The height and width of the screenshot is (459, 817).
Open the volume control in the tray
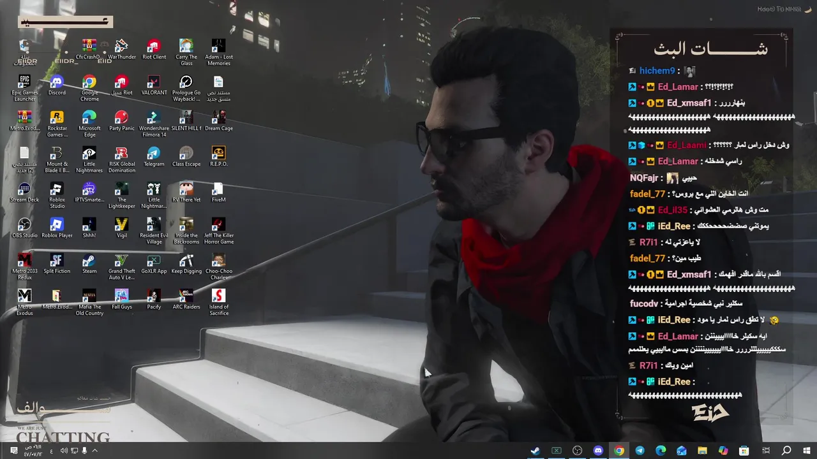(x=64, y=451)
